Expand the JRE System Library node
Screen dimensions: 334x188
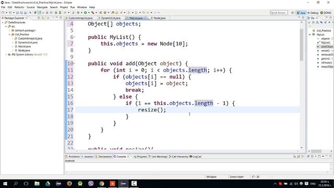pyautogui.click(x=6, y=54)
